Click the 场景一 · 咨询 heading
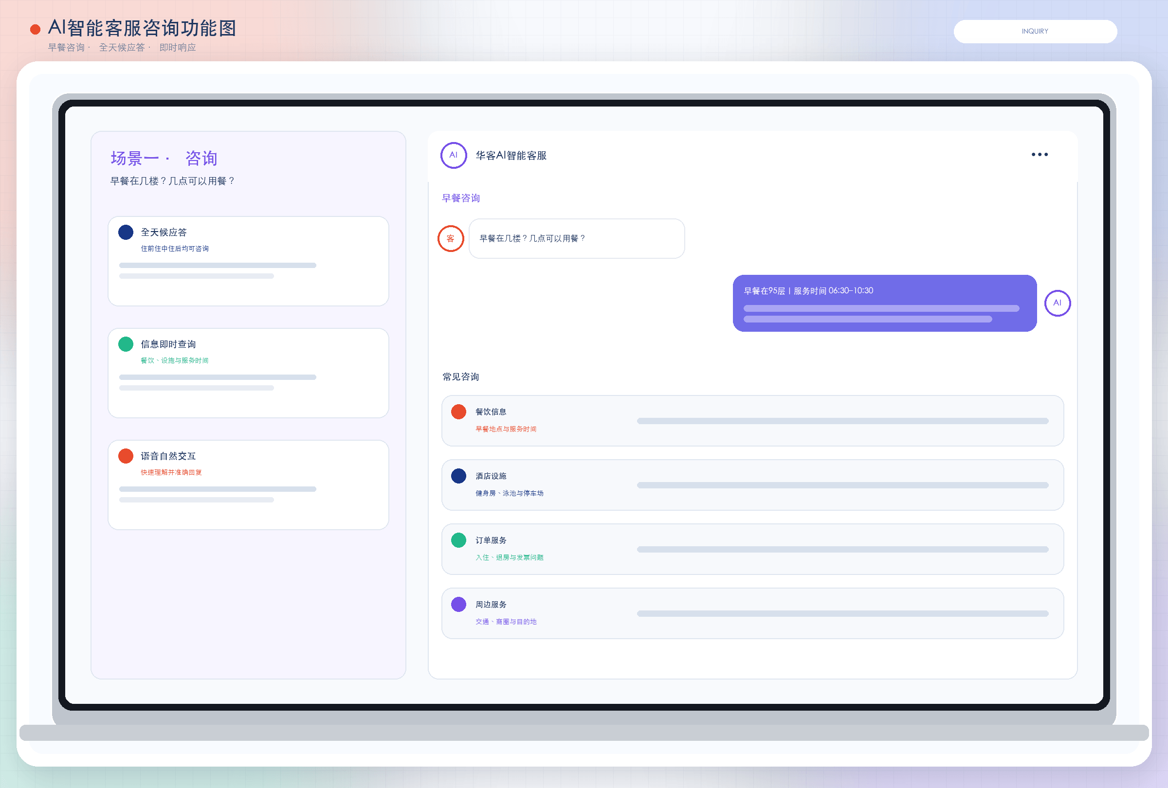The image size is (1168, 788). (x=164, y=159)
